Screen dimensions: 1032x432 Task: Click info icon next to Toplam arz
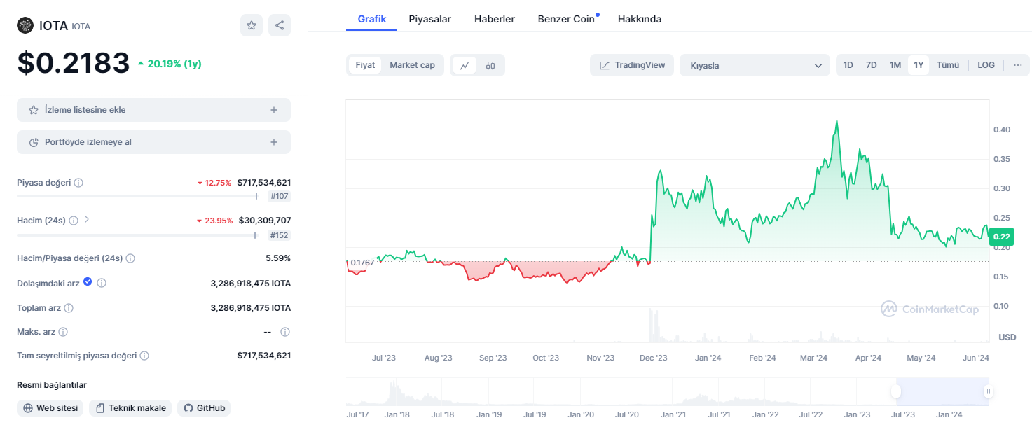pyautogui.click(x=69, y=308)
